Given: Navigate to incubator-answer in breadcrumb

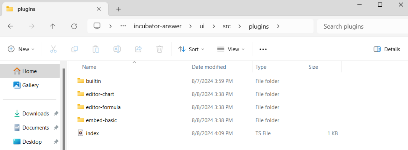Looking at the screenshot, I should (157, 26).
